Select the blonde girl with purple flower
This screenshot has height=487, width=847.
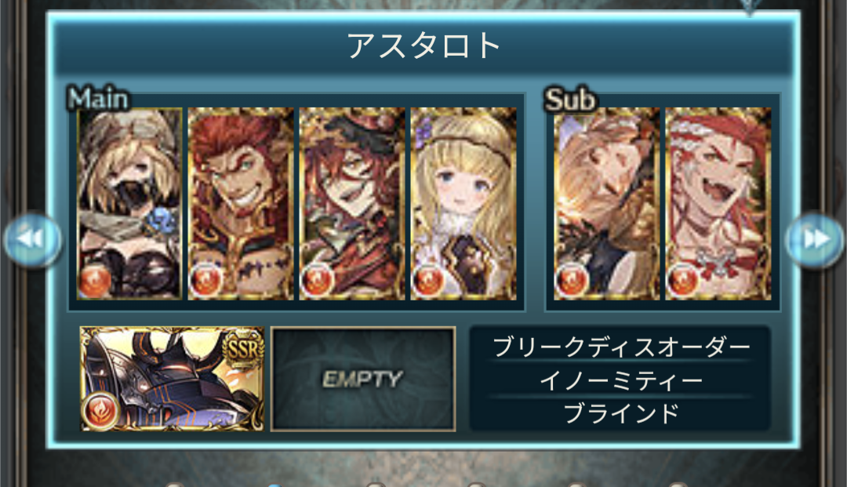click(x=463, y=204)
